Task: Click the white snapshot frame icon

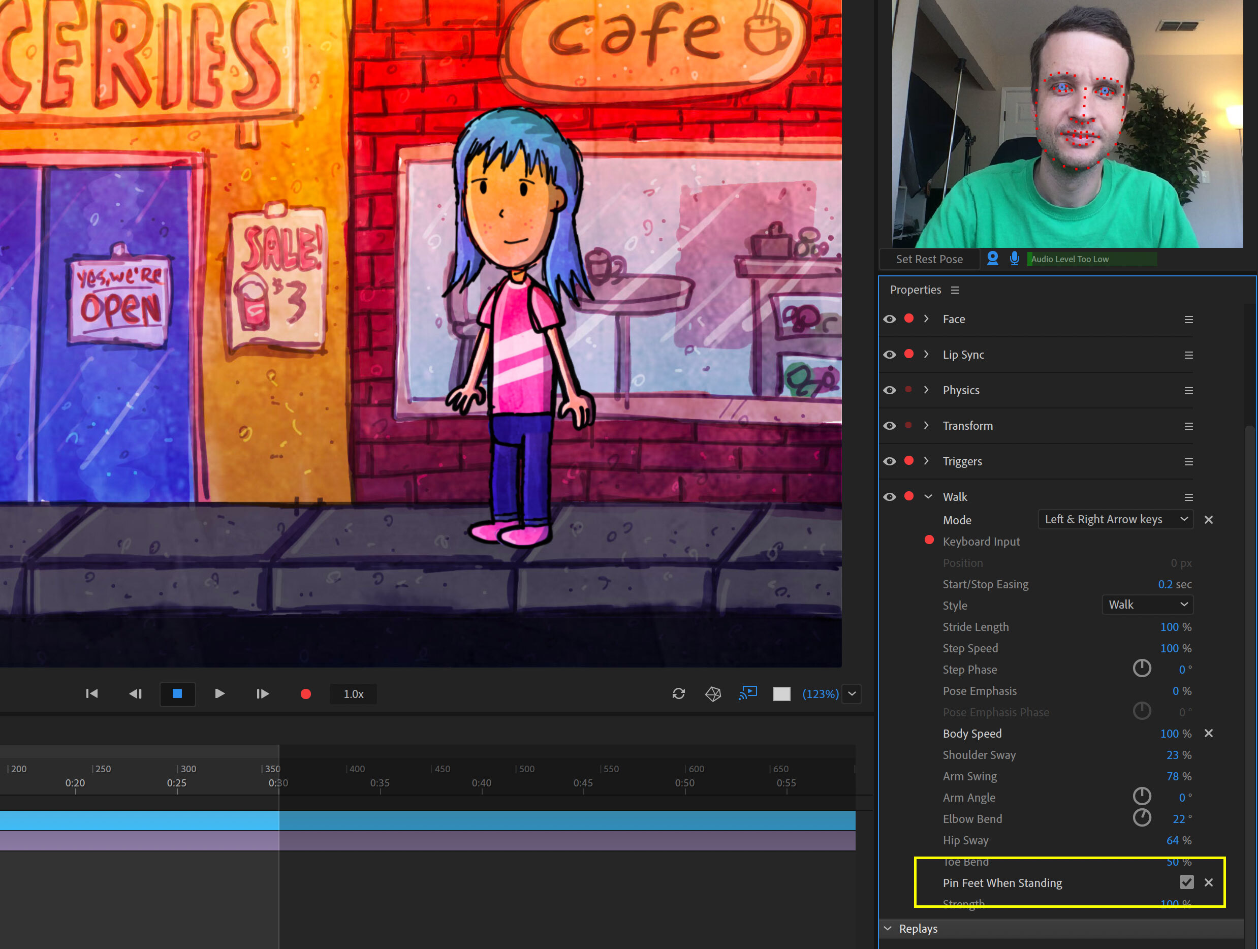Action: pos(782,693)
